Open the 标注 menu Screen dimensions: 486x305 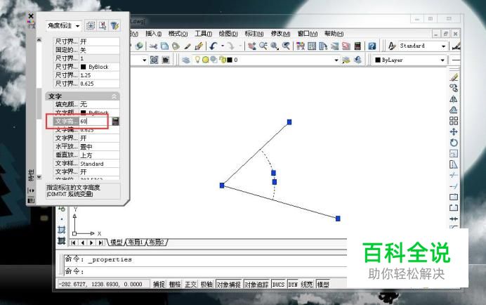click(x=254, y=34)
